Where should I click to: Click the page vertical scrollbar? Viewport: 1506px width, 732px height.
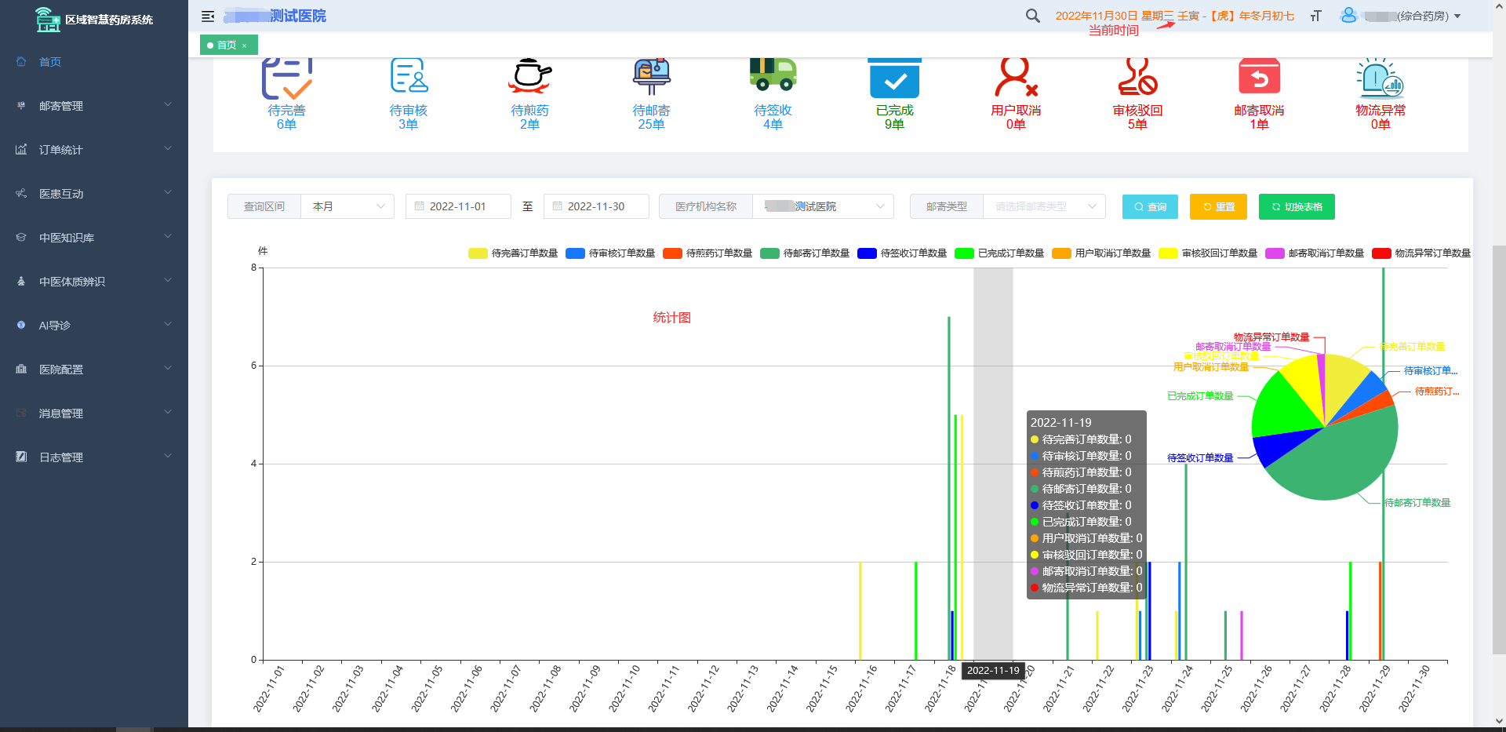point(1499,449)
